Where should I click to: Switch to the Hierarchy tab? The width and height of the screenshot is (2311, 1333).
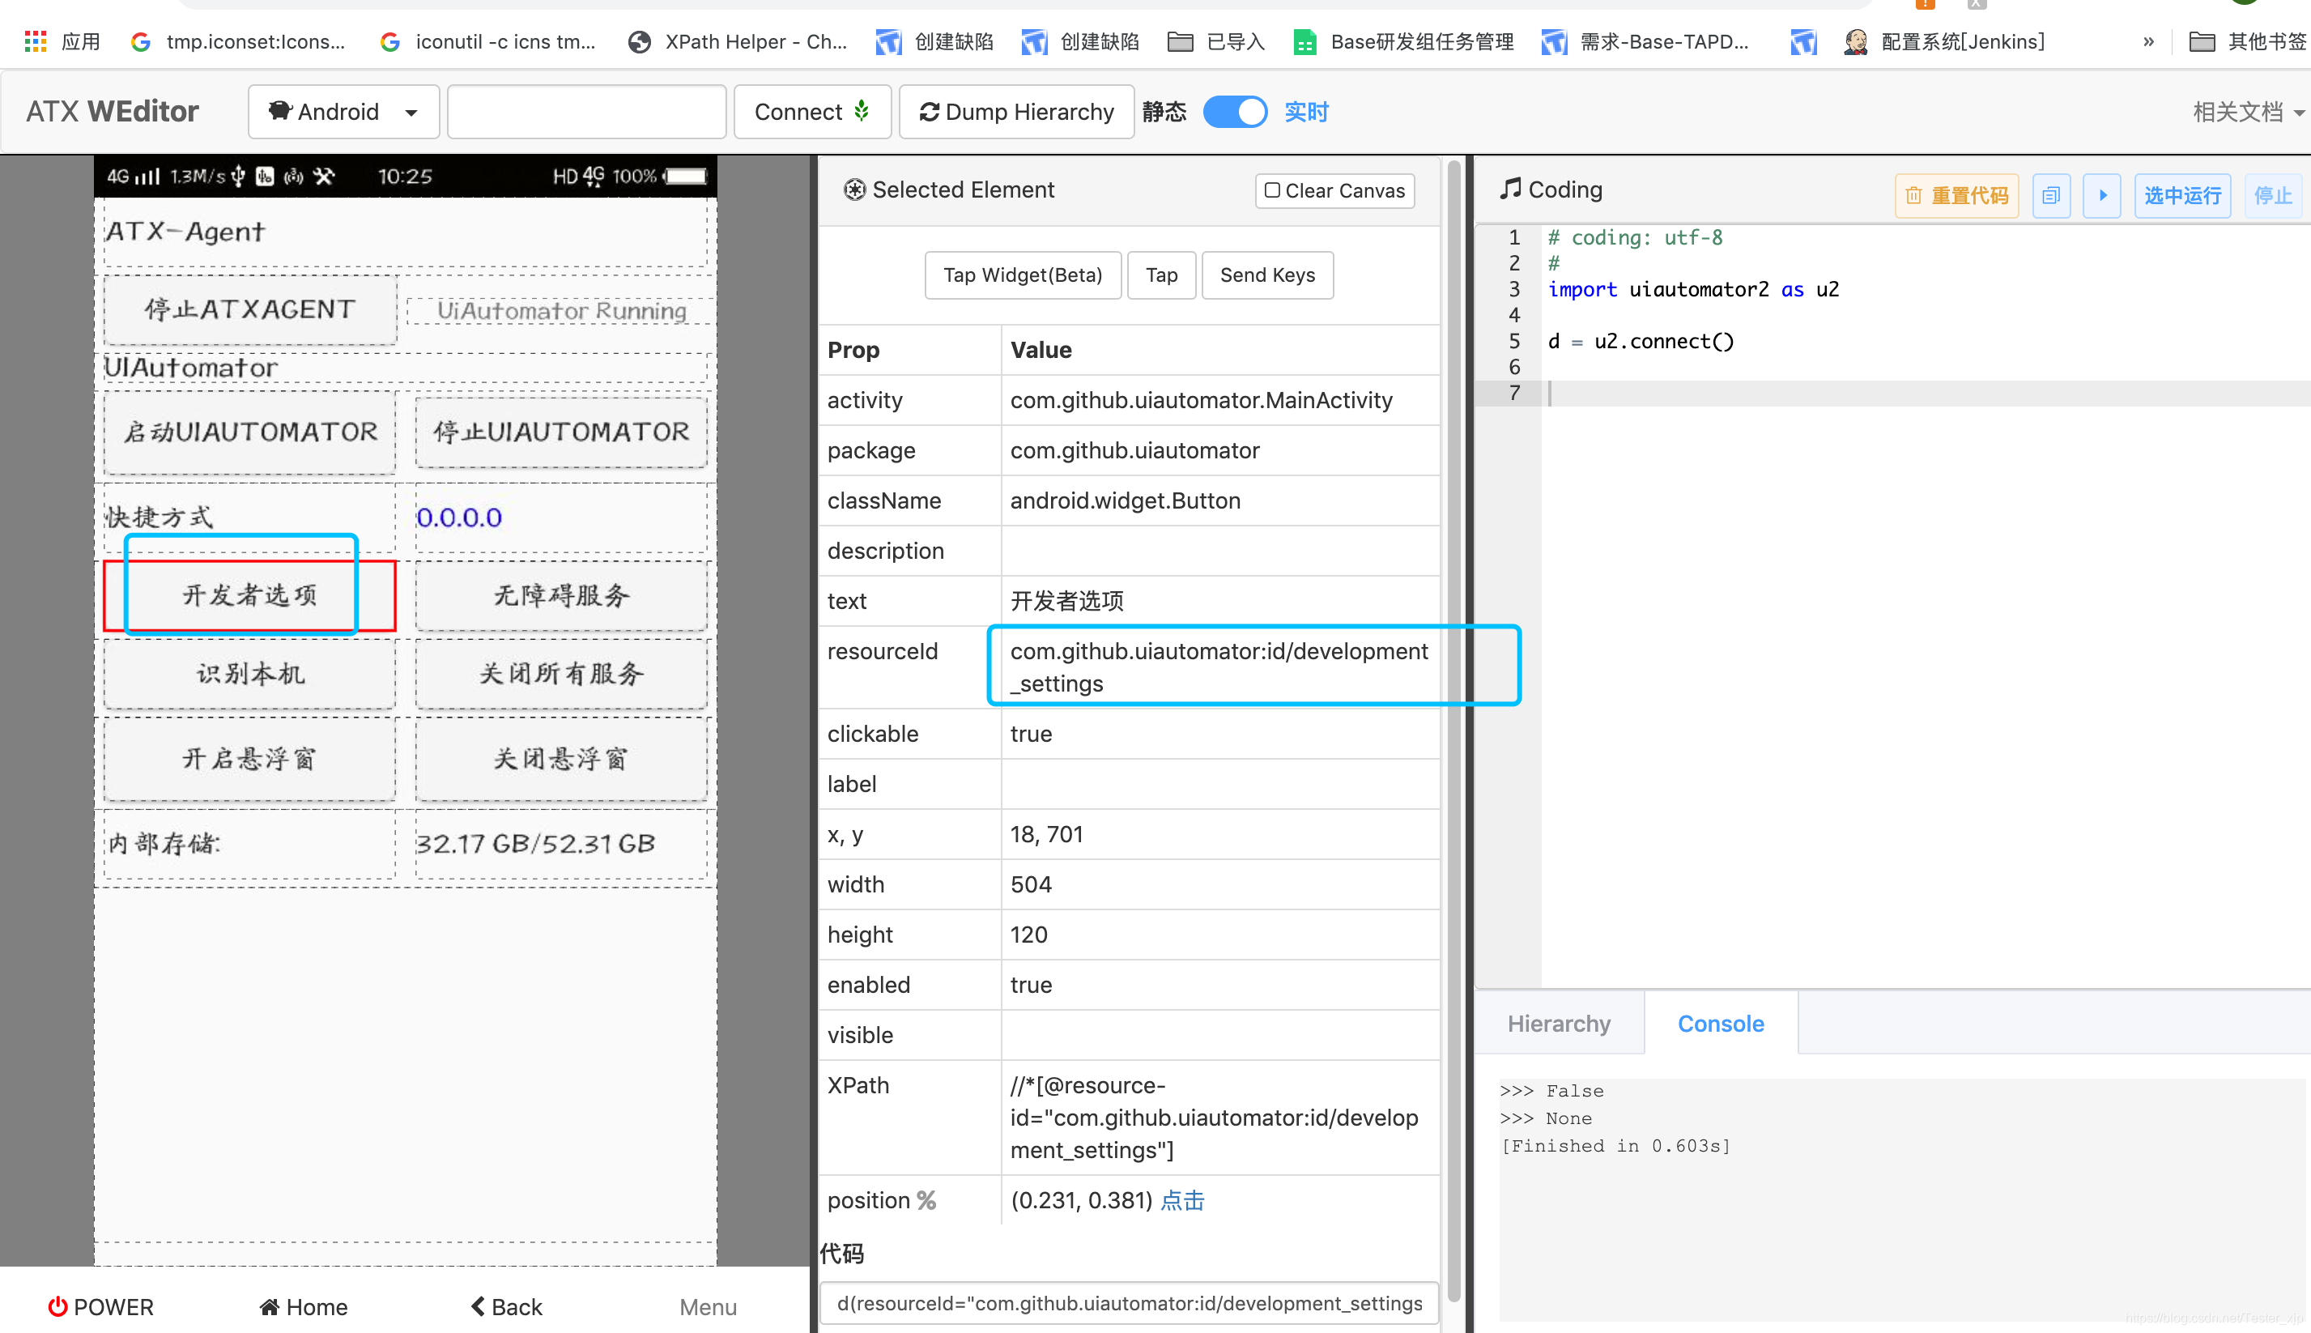(x=1558, y=1024)
